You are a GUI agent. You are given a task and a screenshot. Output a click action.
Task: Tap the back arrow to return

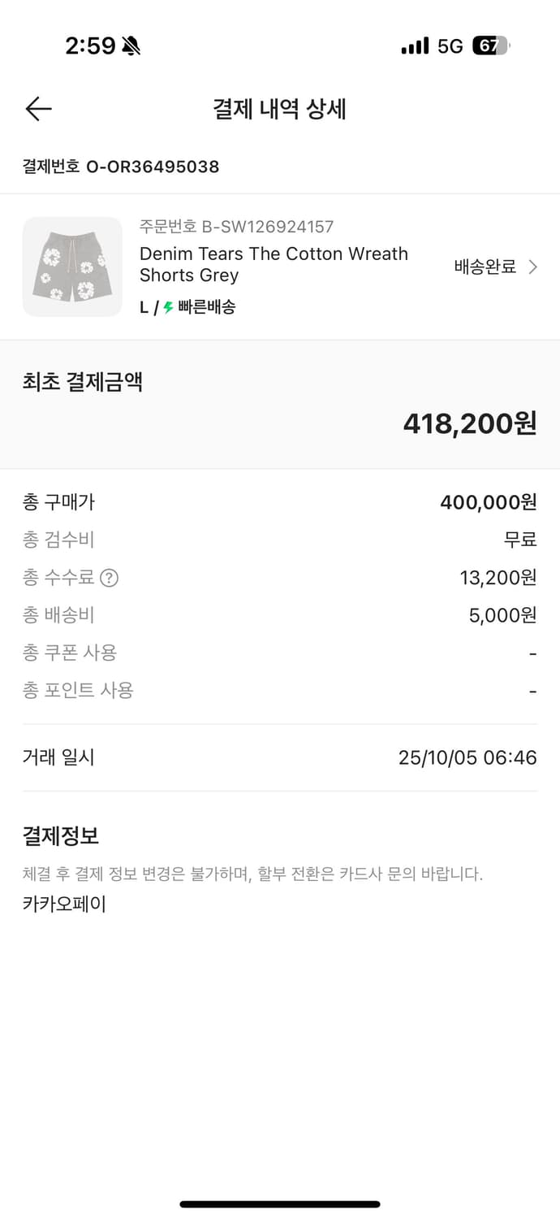(37, 108)
